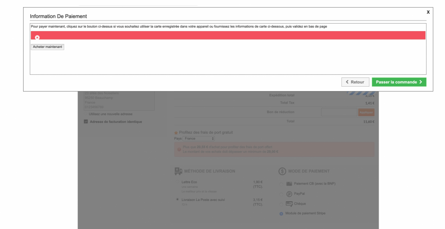Click the star icon near Profitez
445x229 pixels.
[x=176, y=133]
